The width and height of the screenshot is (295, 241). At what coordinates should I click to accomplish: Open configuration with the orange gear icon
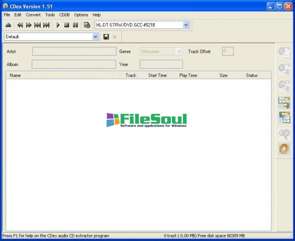(284, 149)
